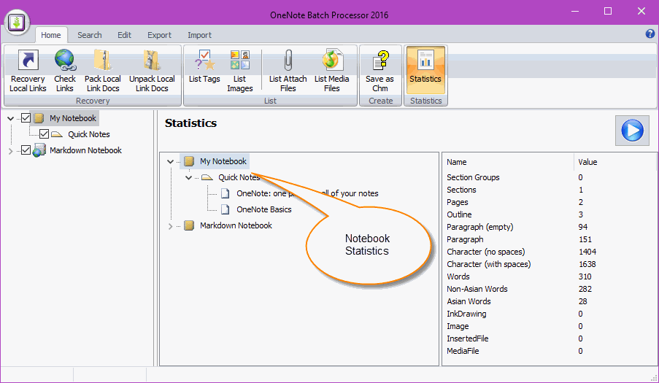Switch to the Edit tab
This screenshot has height=383, width=659.
click(x=124, y=35)
